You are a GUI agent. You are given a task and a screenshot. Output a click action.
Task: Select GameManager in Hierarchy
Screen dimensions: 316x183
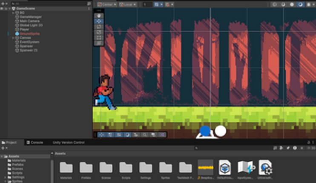click(x=31, y=17)
